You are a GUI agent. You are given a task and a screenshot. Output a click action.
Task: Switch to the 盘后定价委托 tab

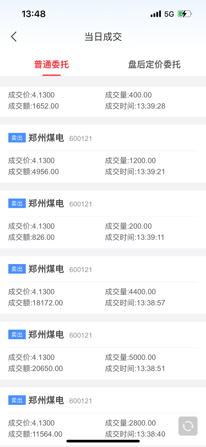pos(154,65)
